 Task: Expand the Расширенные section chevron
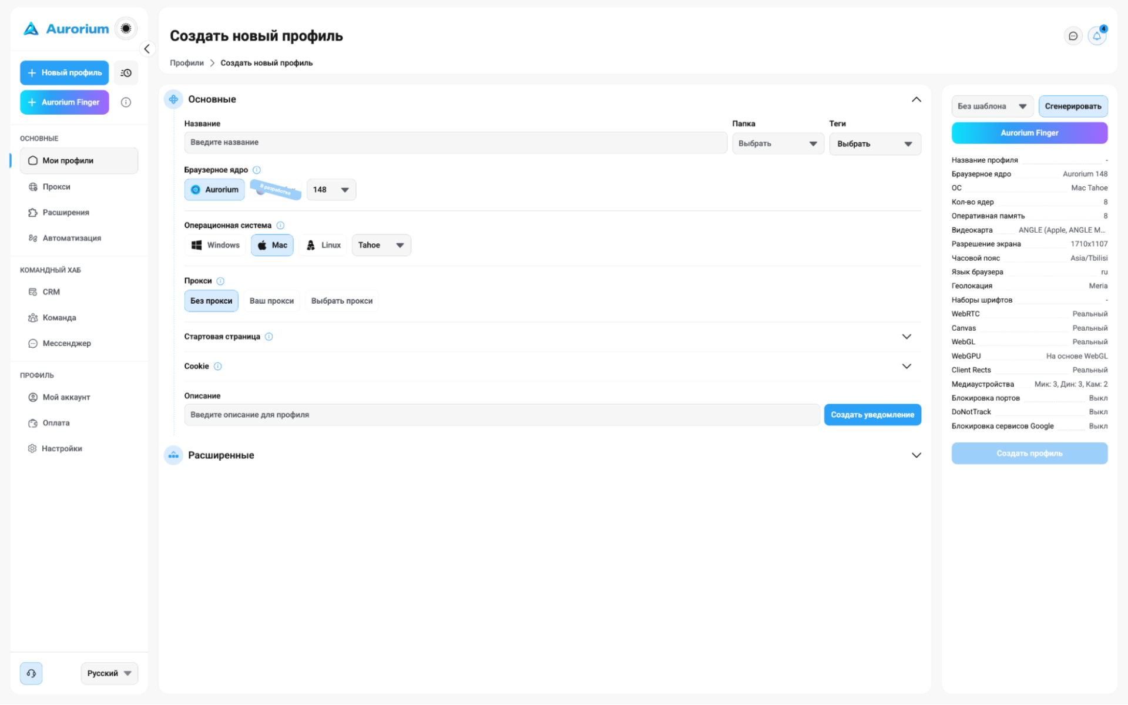tap(916, 455)
